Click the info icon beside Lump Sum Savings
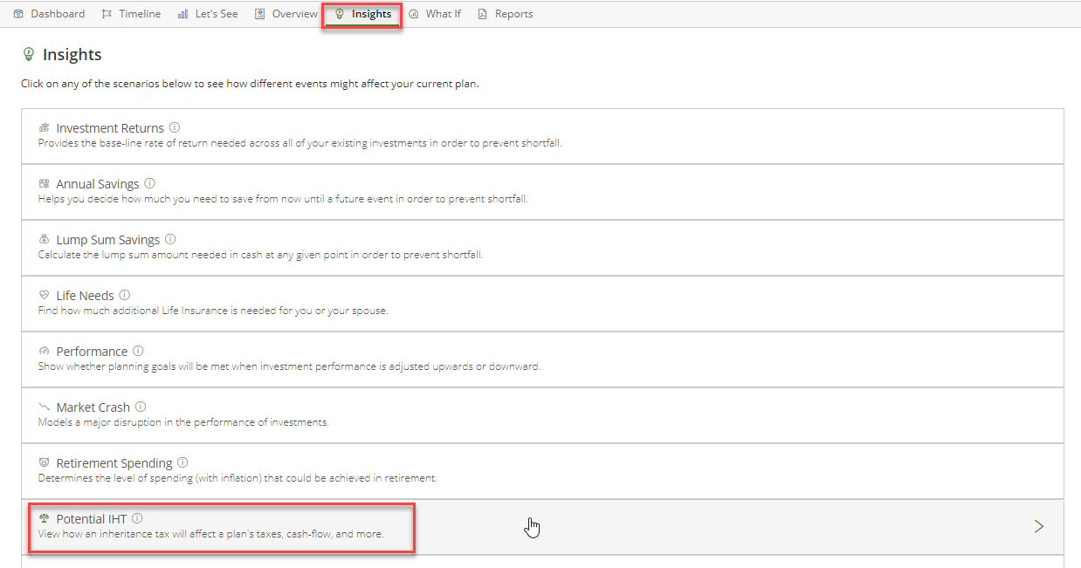This screenshot has width=1081, height=568. click(x=170, y=239)
